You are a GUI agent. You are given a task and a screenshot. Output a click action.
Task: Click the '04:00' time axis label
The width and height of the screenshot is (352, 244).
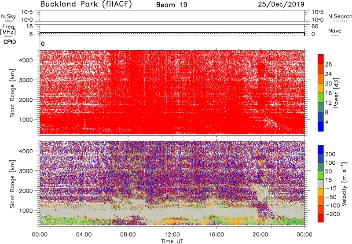[x=84, y=235]
